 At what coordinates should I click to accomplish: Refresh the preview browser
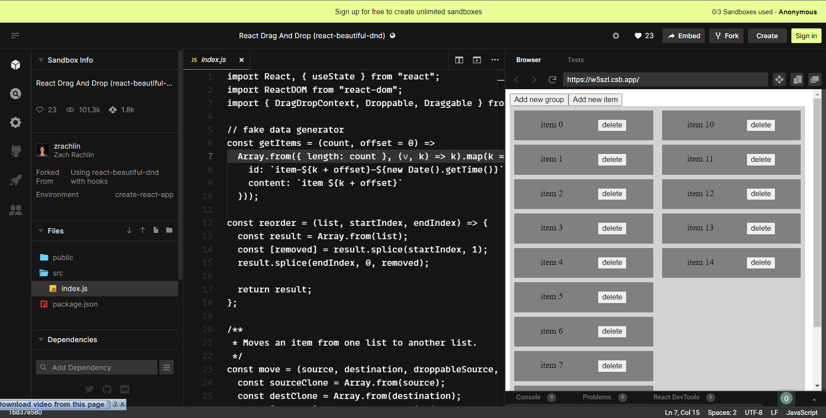coord(552,79)
